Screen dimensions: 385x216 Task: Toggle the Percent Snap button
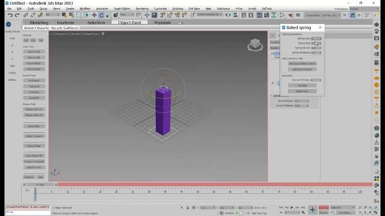tap(177, 15)
